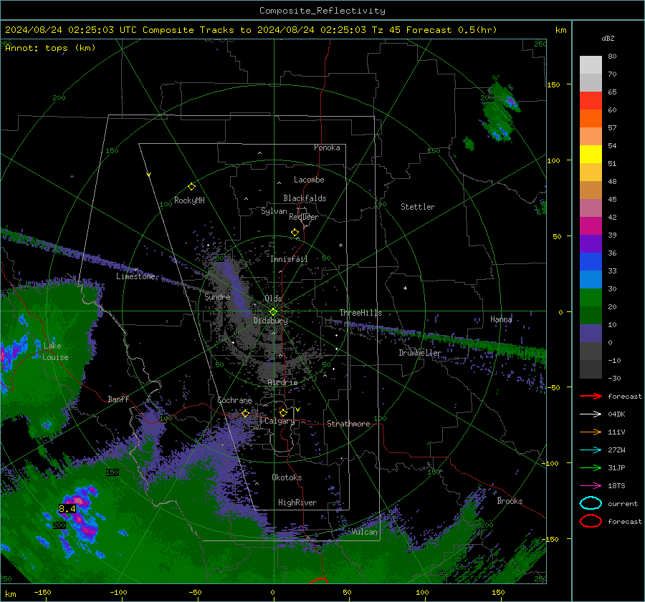
Task: Click the red forecast ellipse legend icon
Action: 591,521
